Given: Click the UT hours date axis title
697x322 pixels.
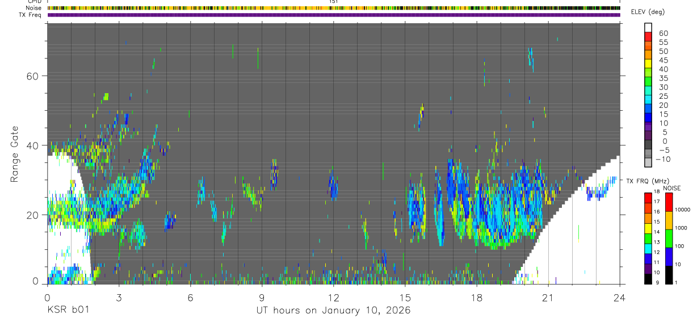Looking at the screenshot, I should [333, 311].
